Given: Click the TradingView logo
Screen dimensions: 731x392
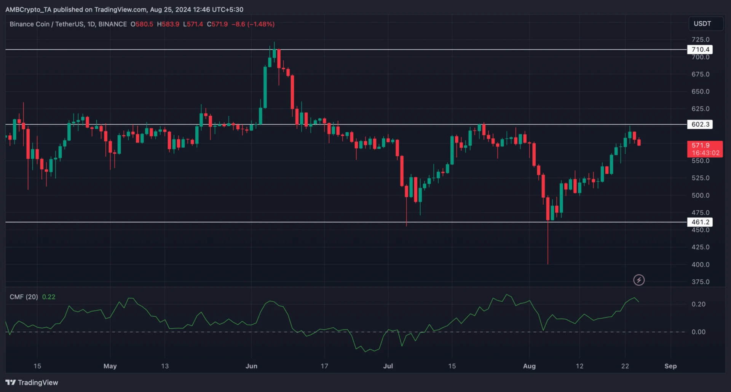Looking at the screenshot, I should 32,382.
